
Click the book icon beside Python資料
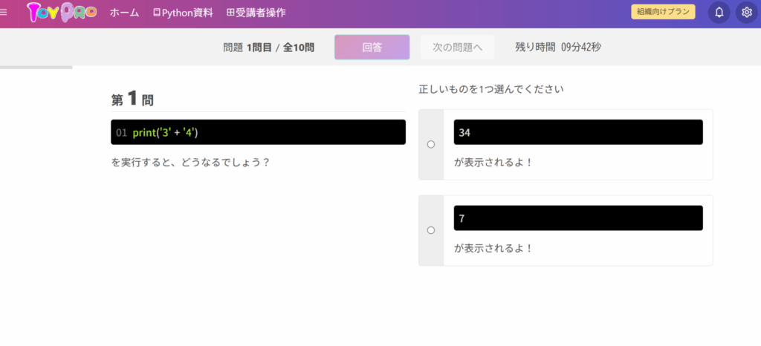156,13
